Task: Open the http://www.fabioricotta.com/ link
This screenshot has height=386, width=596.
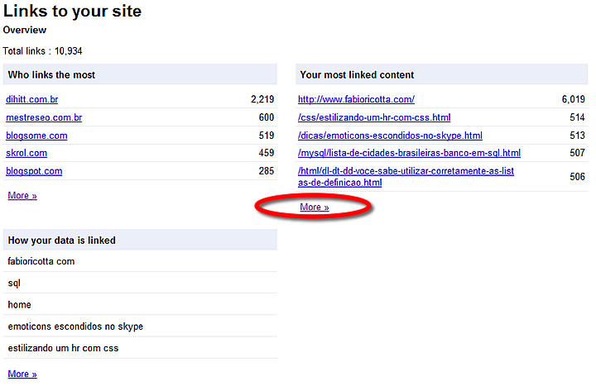Action: [356, 99]
